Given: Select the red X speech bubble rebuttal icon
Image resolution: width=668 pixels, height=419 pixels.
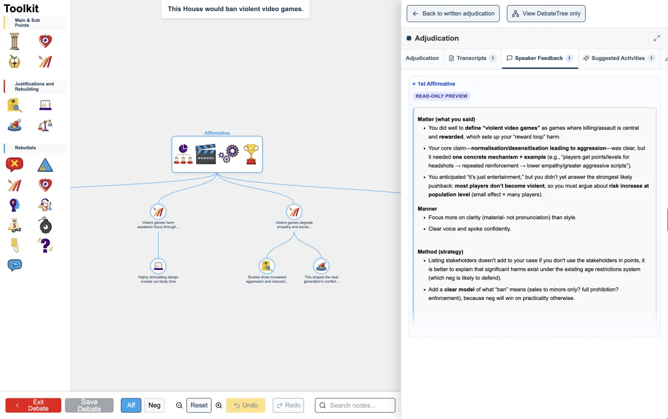Looking at the screenshot, I should point(14,165).
